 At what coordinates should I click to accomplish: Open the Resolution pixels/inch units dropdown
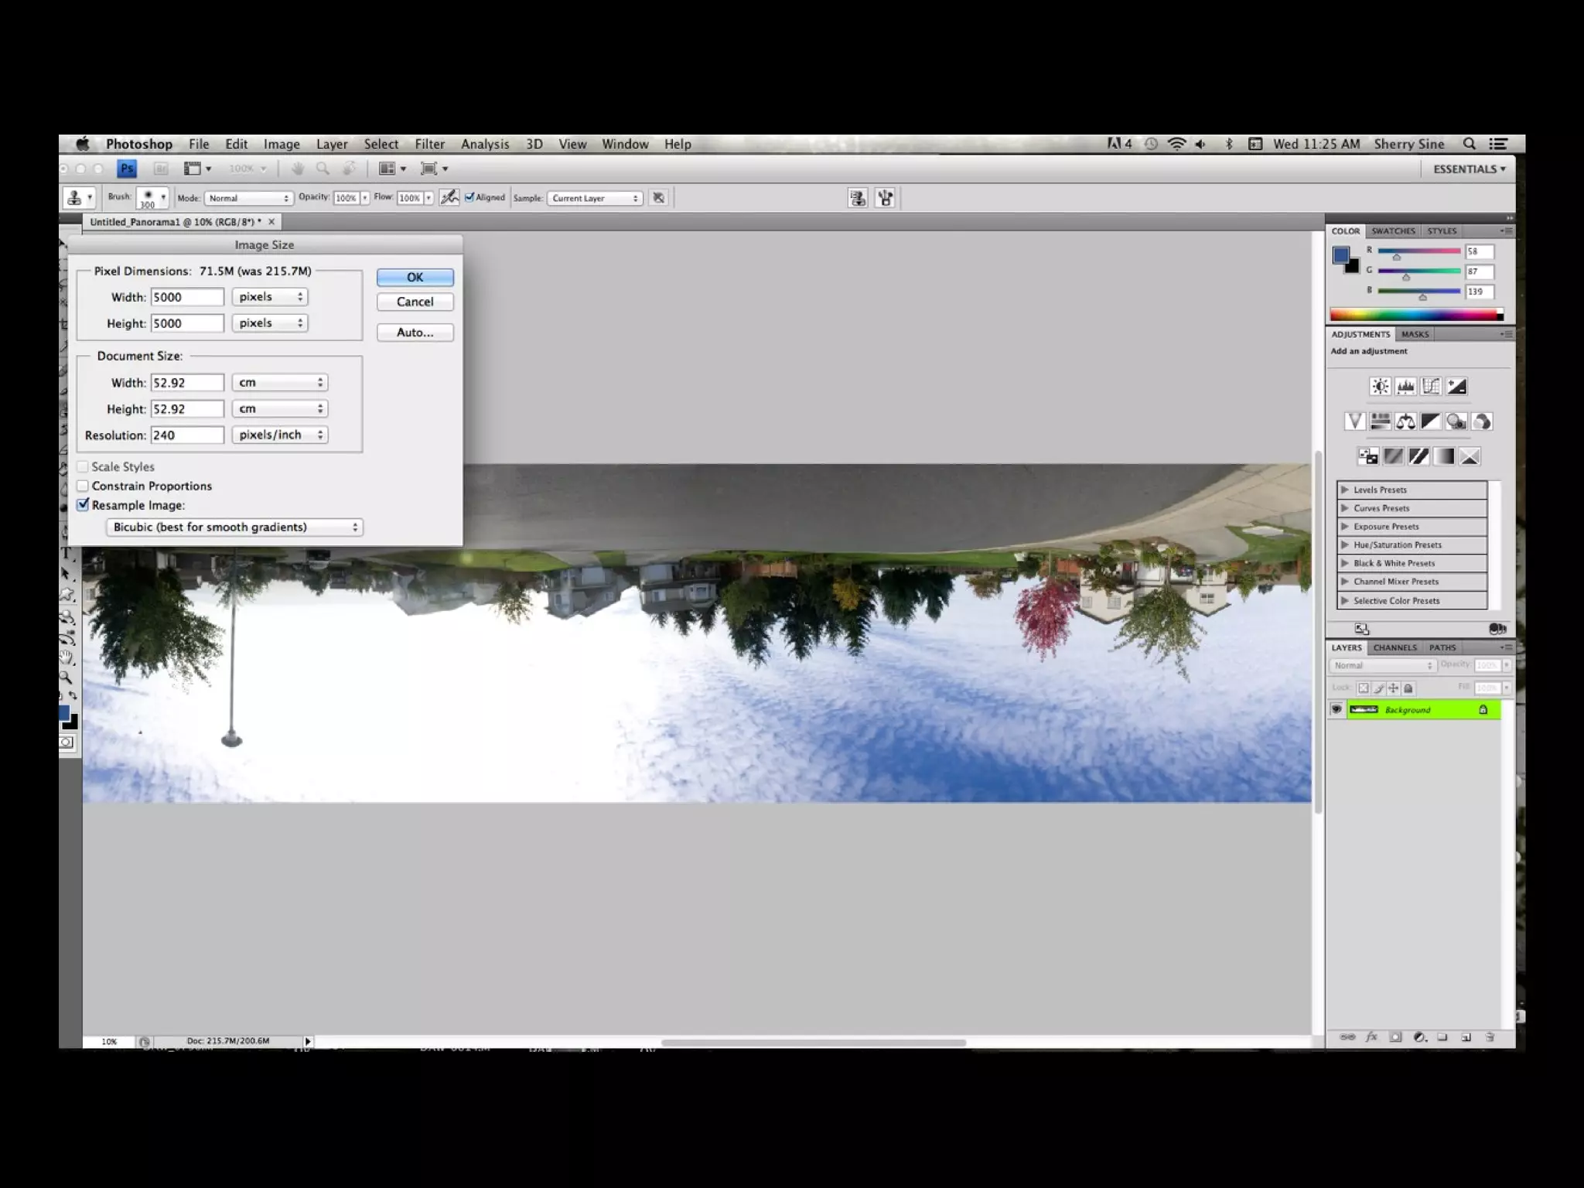[x=280, y=435]
